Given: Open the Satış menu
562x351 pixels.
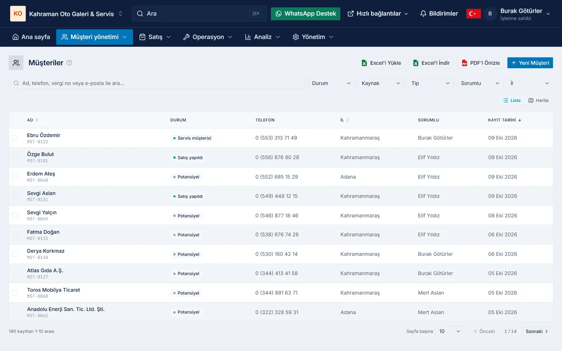Looking at the screenshot, I should point(155,37).
